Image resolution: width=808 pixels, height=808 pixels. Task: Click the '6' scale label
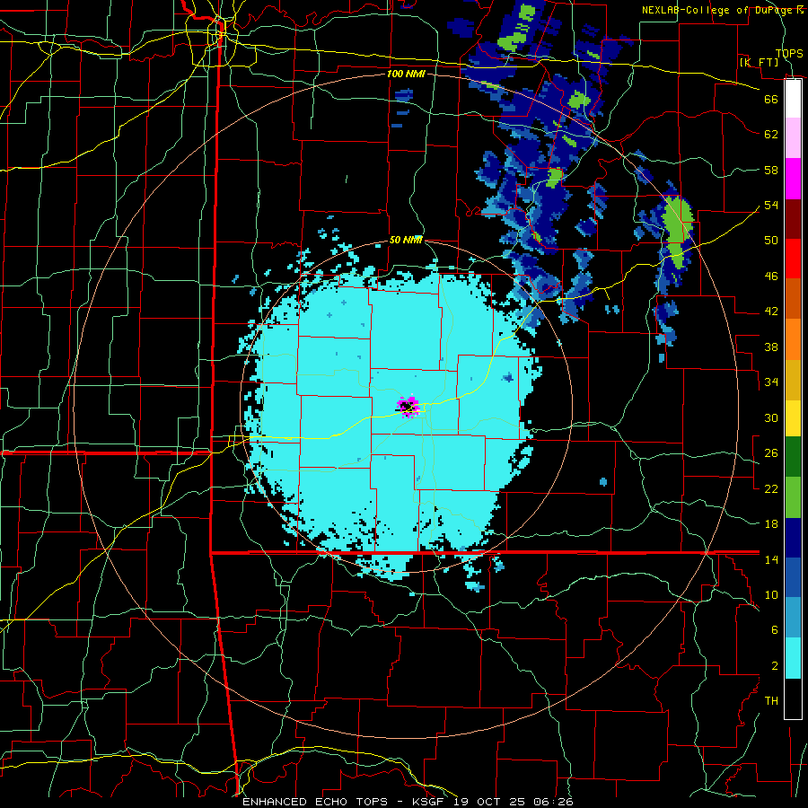(x=775, y=630)
